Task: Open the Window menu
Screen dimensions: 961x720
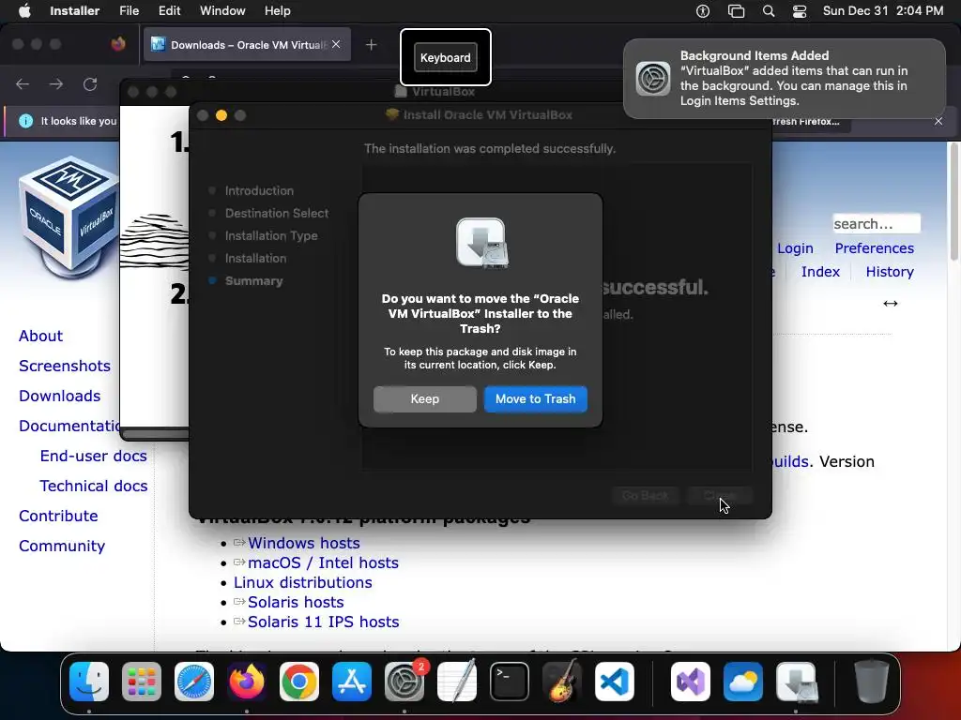Action: click(x=222, y=10)
